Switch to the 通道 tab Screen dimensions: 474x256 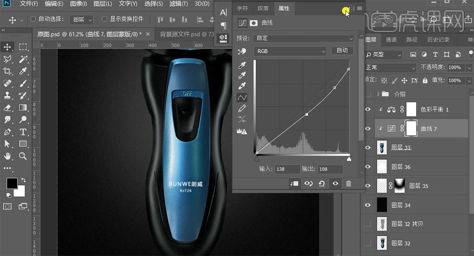(391, 40)
